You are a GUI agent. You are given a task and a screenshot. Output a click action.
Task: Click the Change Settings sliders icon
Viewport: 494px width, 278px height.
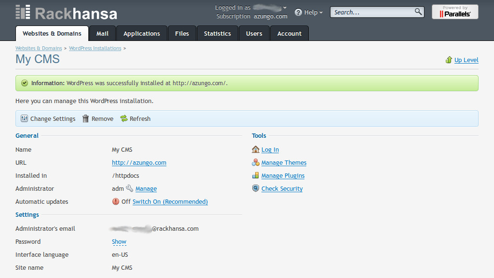pos(24,119)
